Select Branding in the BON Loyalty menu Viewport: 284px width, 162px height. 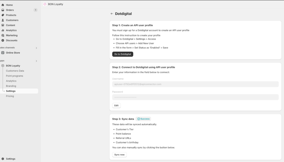(11, 86)
